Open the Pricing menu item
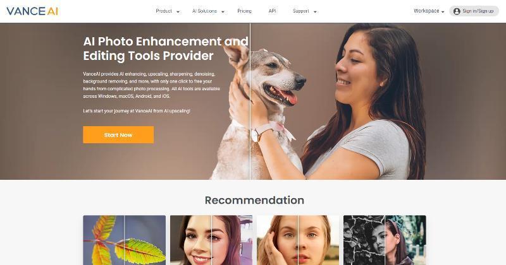The height and width of the screenshot is (265, 506). [x=244, y=11]
